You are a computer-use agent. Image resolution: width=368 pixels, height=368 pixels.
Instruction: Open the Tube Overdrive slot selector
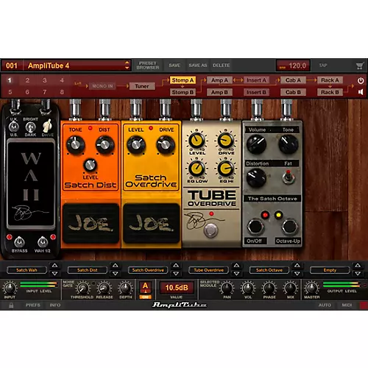(x=208, y=270)
